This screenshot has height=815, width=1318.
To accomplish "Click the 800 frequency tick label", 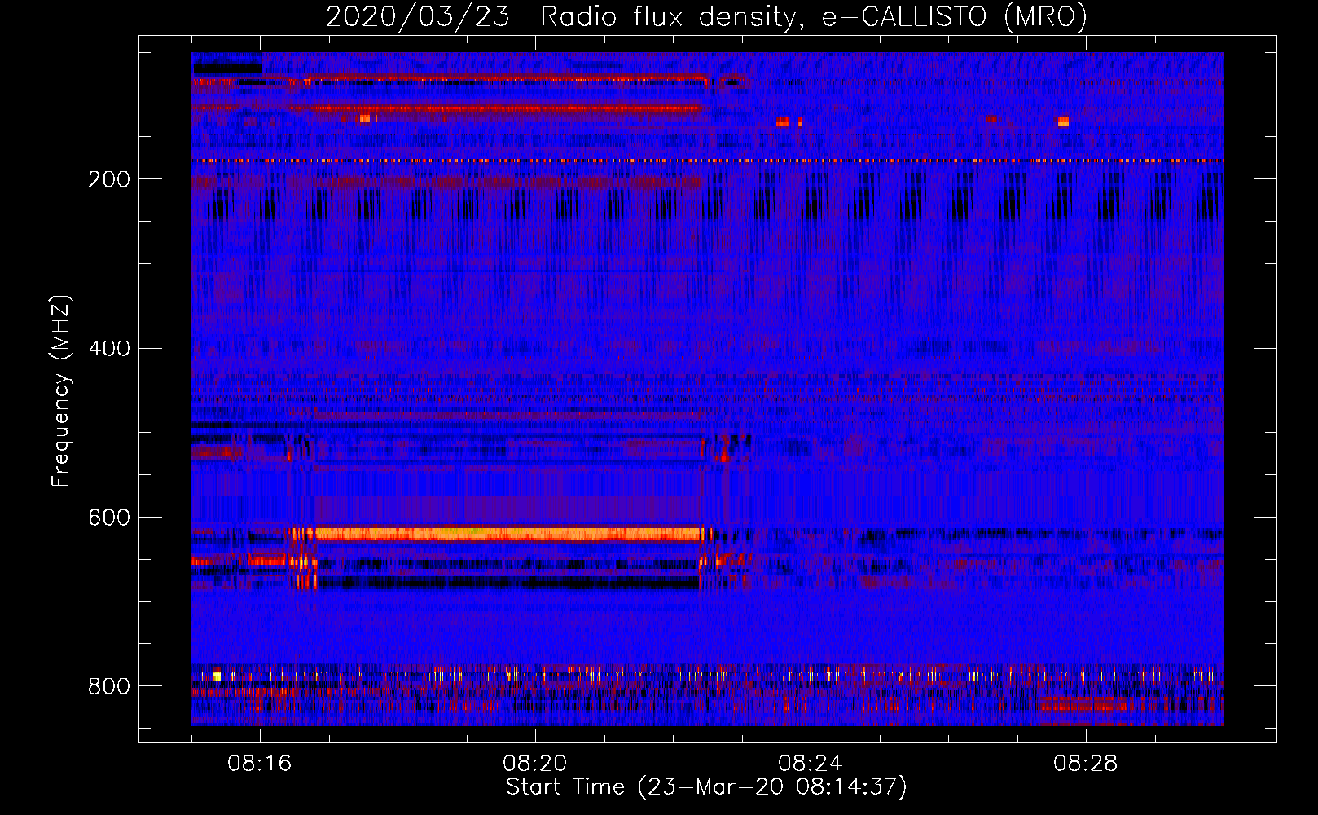I will click(109, 686).
